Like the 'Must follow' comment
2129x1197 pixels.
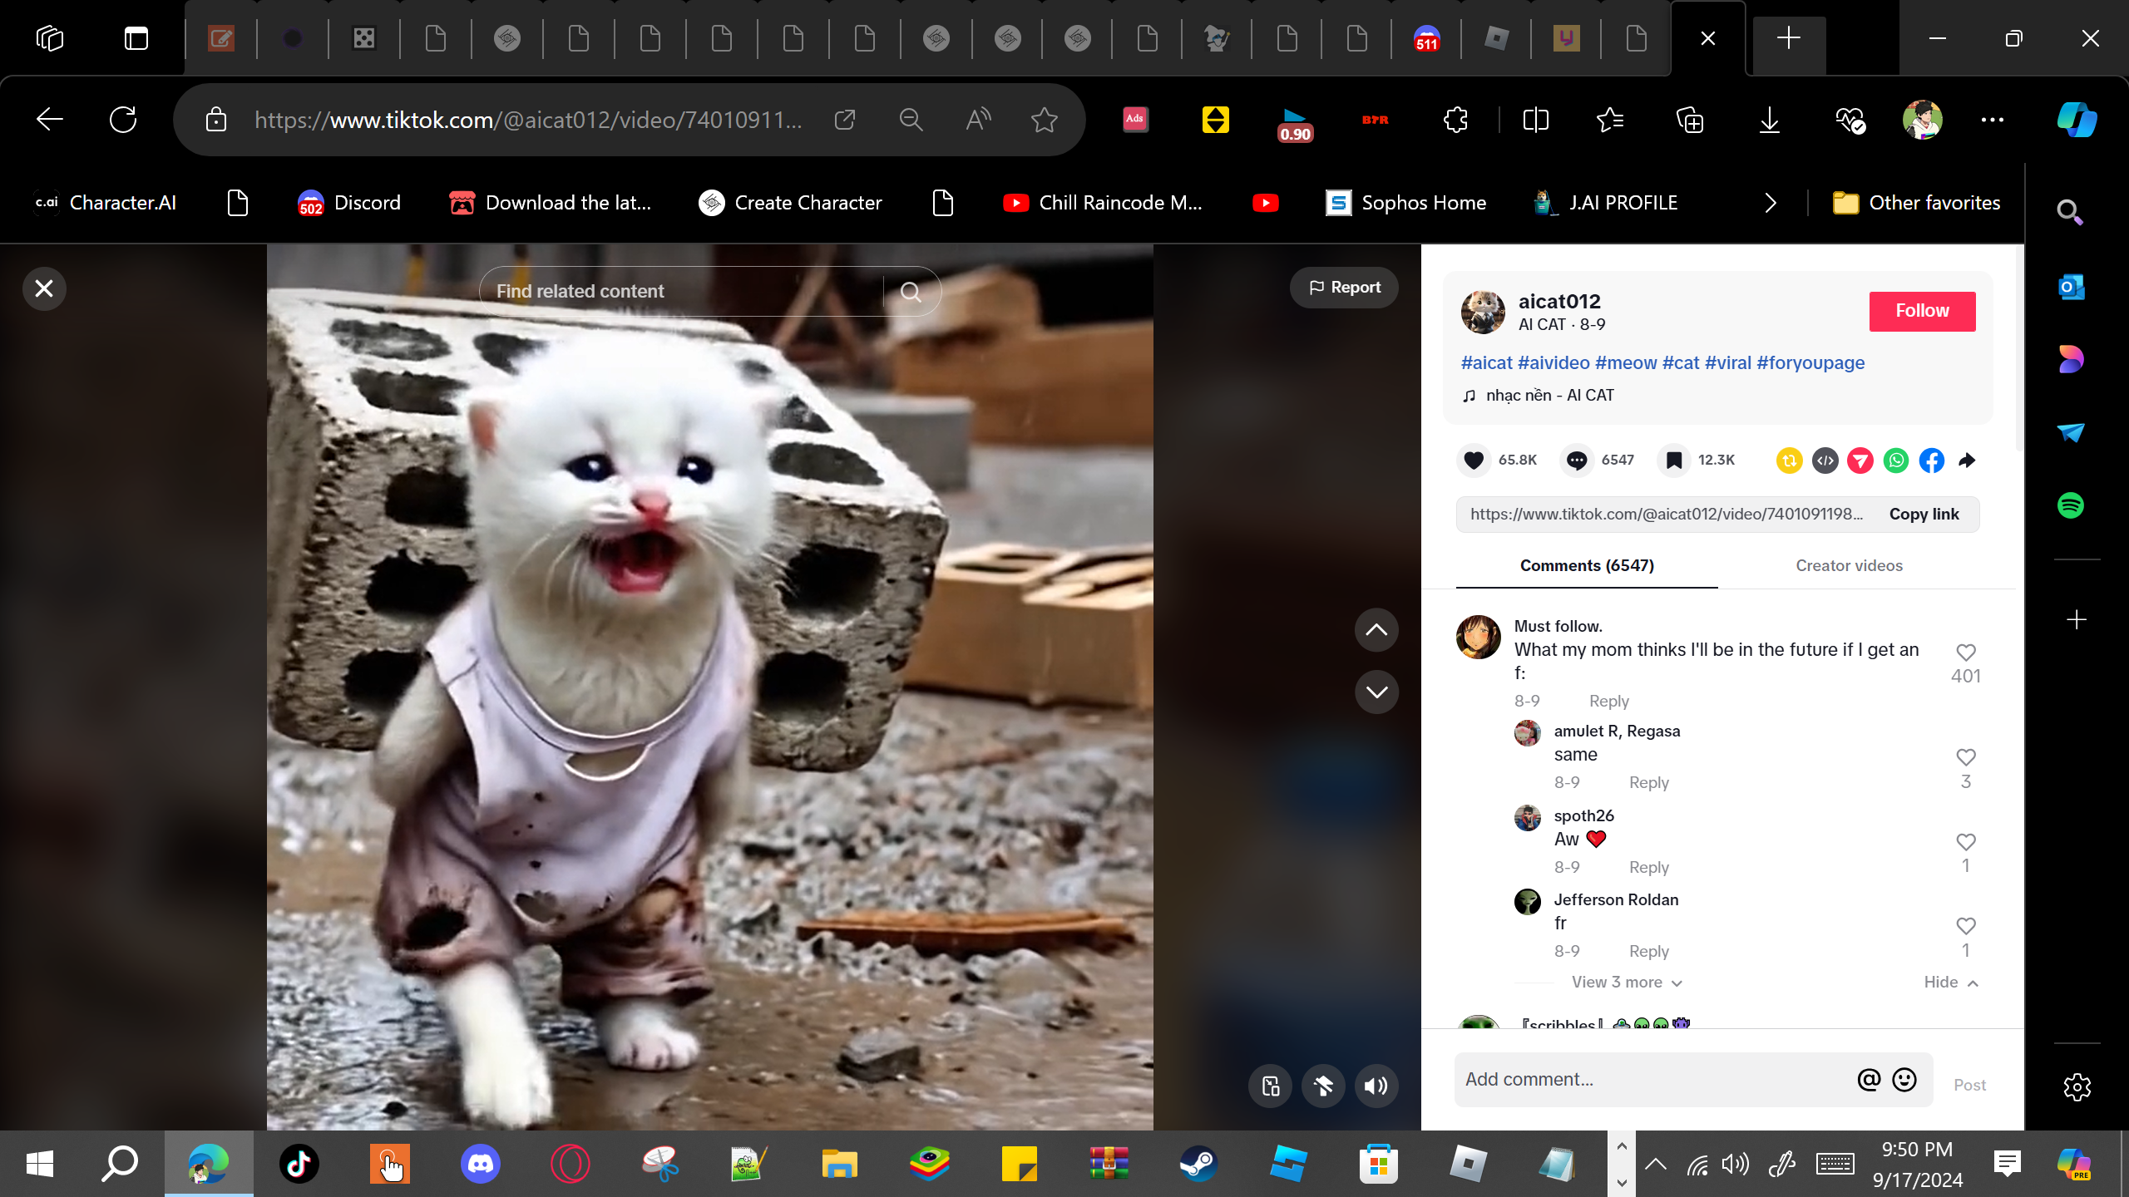(1965, 653)
